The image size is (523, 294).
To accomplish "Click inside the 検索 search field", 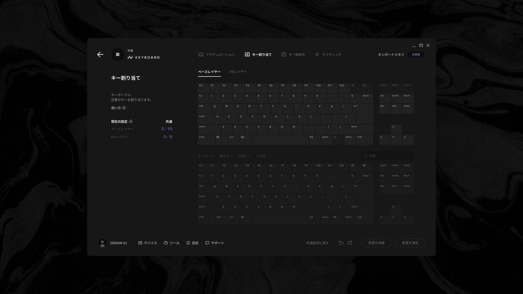I will 386,155.
